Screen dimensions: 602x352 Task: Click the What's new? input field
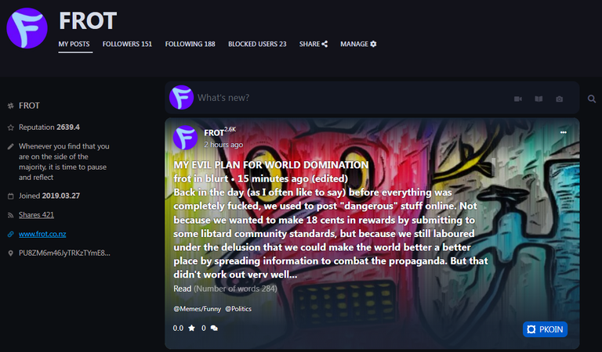pos(346,98)
